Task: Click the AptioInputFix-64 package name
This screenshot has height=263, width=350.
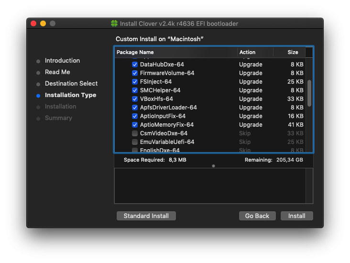Action: (x=163, y=116)
